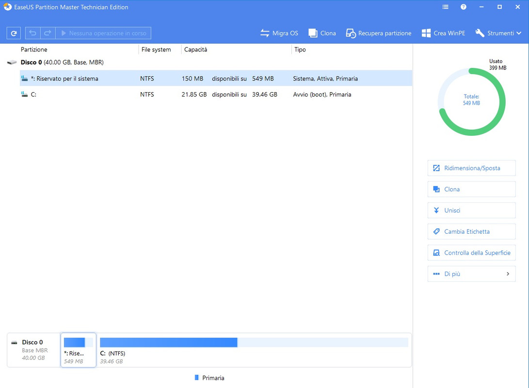Click the C: partition icon in list
This screenshot has width=529, height=388.
tap(24, 95)
